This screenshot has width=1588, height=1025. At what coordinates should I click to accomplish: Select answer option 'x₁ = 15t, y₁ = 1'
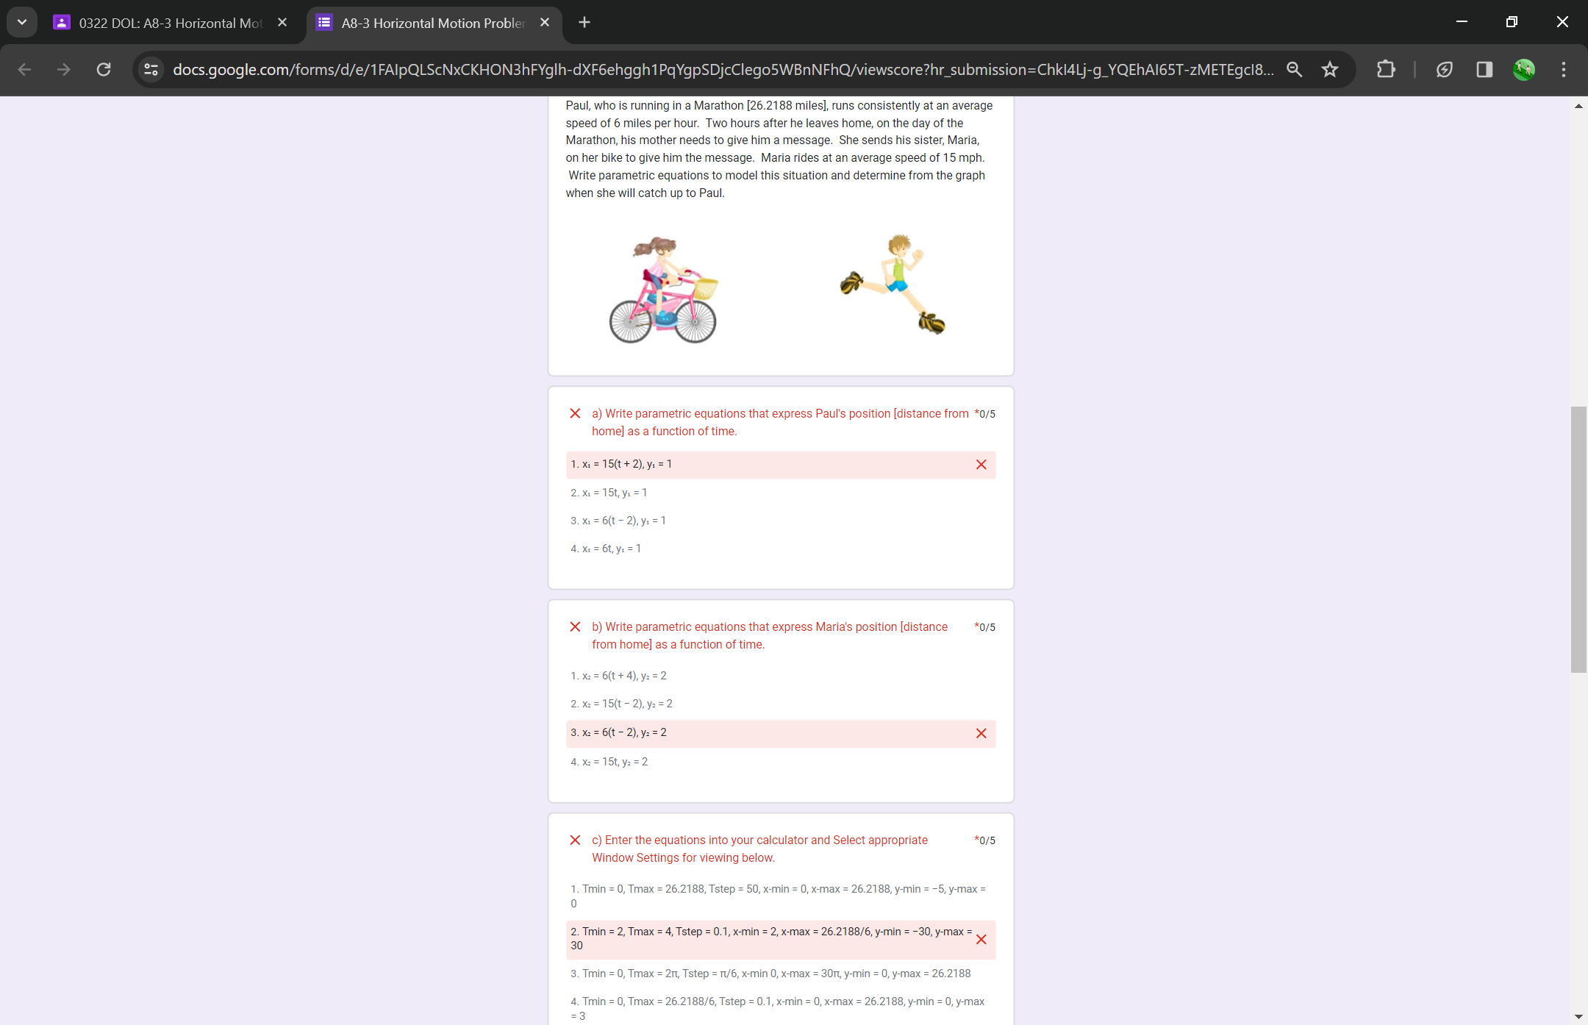click(609, 492)
